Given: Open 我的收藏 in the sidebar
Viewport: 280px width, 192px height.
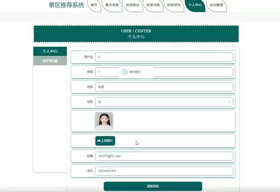Looking at the screenshot, I should (x=50, y=61).
